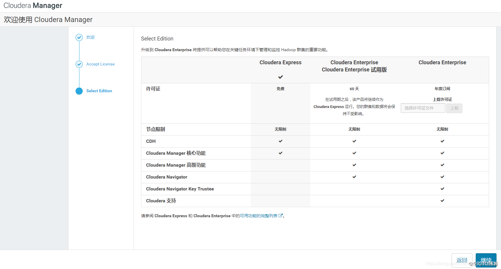The height and width of the screenshot is (269, 501).
Task: Click 无限制 in the Enterprise trial column
Action: click(354, 129)
